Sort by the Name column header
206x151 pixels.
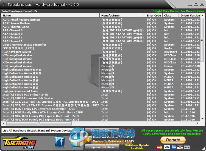pos(51,15)
